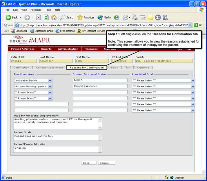The width and height of the screenshot is (207, 181).
Task: Open the Reports navigation item
Action: pyautogui.click(x=46, y=49)
